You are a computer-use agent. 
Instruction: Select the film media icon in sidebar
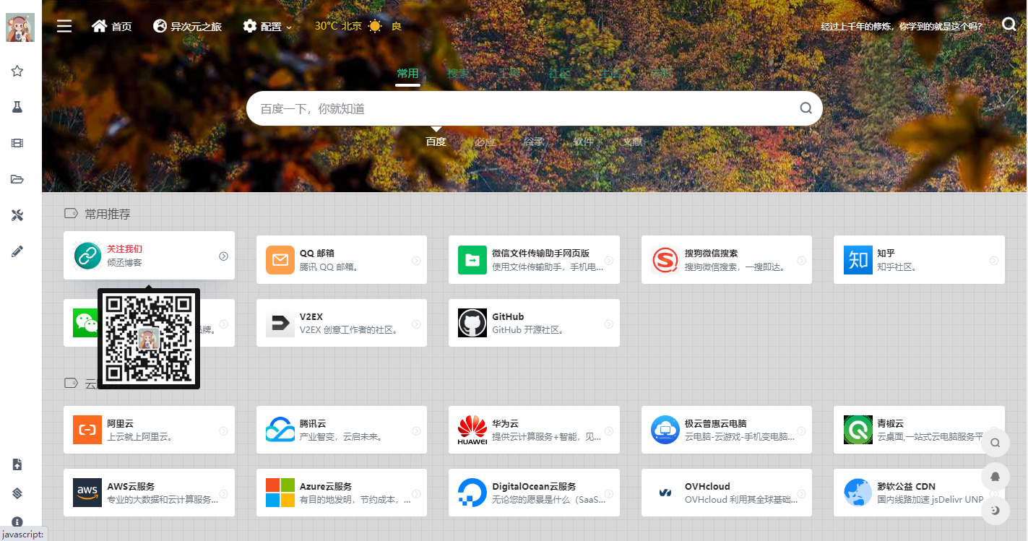(x=17, y=143)
